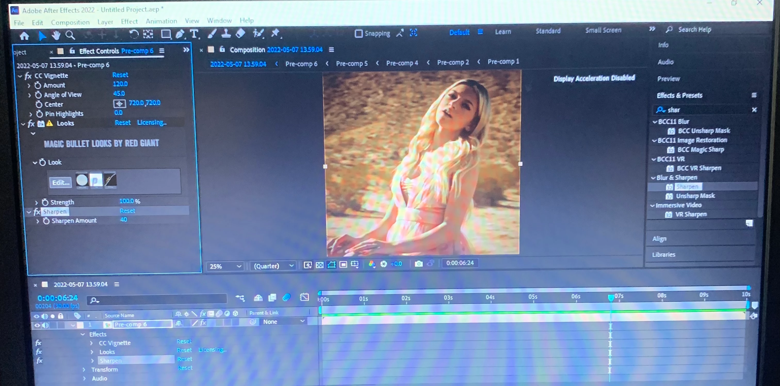Toggle CC Vignette effect fx switch
The image size is (780, 386).
(x=28, y=76)
